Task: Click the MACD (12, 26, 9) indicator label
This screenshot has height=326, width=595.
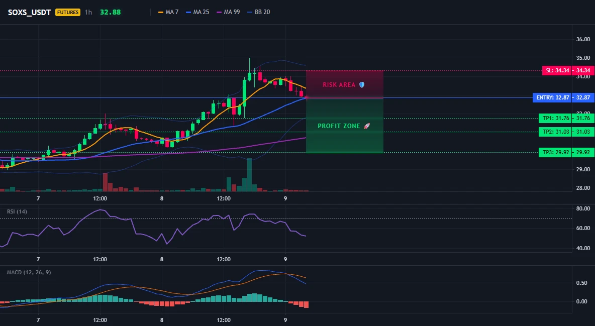Action: (29, 272)
